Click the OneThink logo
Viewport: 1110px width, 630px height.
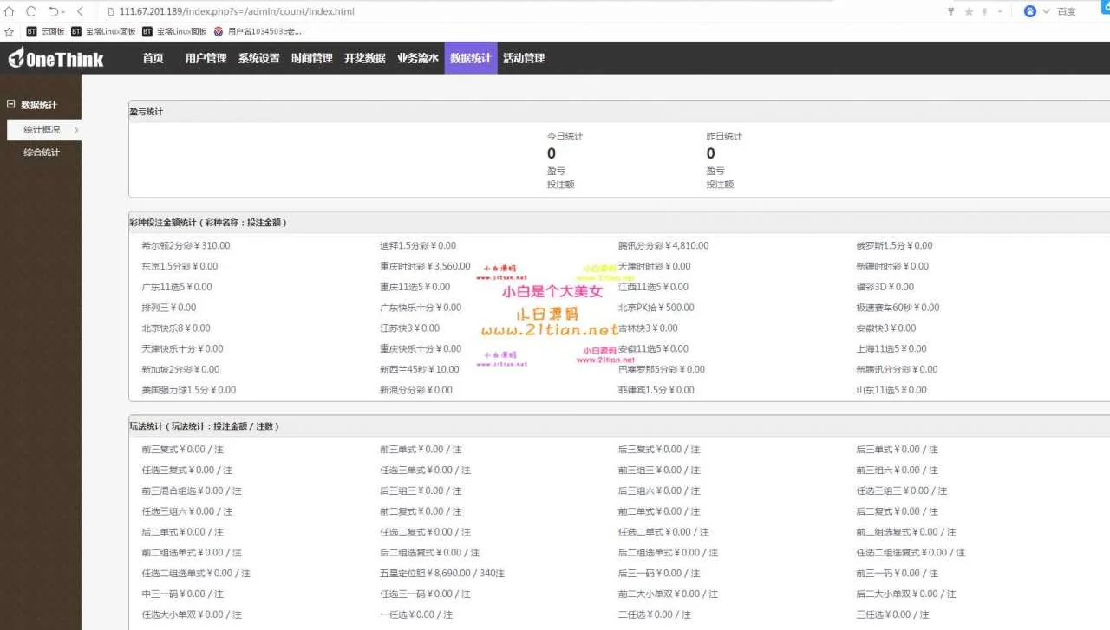coord(56,58)
